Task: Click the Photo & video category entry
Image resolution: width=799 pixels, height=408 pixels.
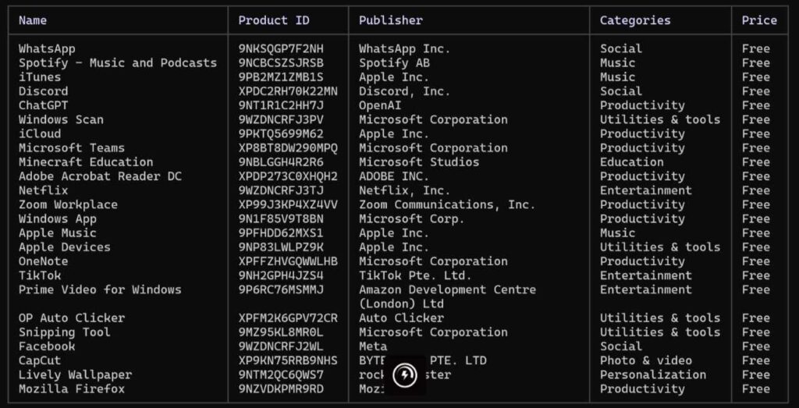Action: (x=645, y=360)
